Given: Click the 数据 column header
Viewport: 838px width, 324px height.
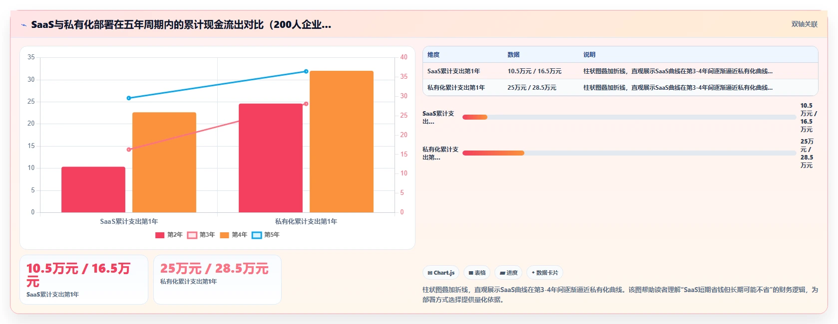Looking at the screenshot, I should coord(513,55).
